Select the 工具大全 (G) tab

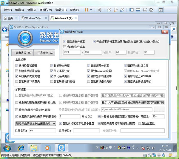point(44,53)
